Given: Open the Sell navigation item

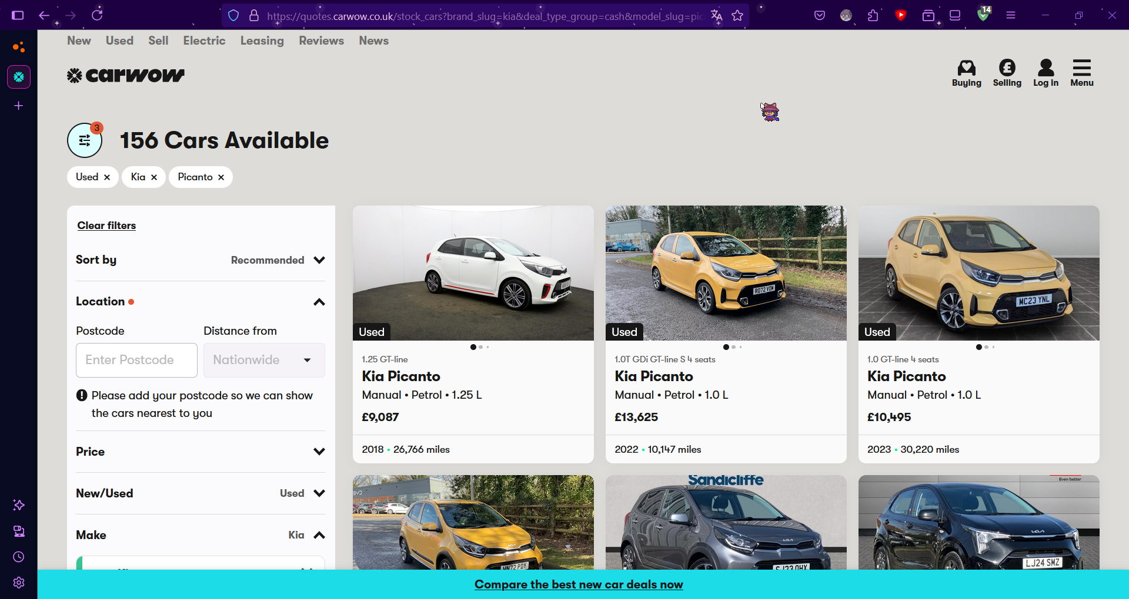Looking at the screenshot, I should (158, 41).
